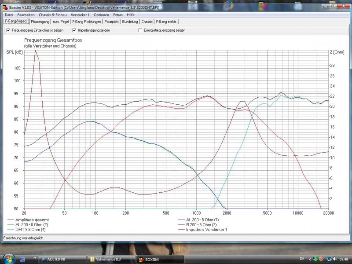This screenshot has height=264, width=352.
Task: Click the volume icon in system tray
Action: tap(335, 259)
